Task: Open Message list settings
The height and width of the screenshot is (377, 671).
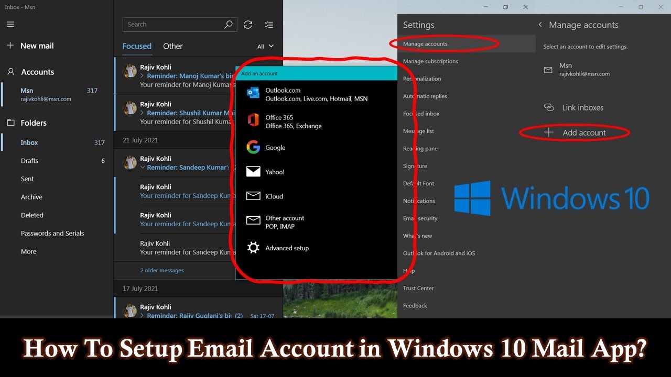Action: click(418, 131)
